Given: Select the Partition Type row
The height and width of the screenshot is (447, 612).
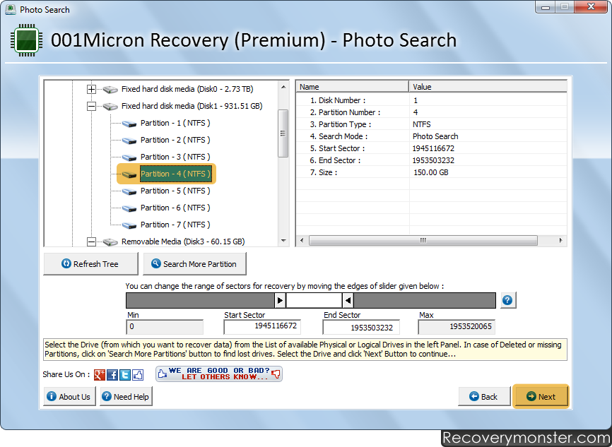Looking at the screenshot, I should 431,124.
